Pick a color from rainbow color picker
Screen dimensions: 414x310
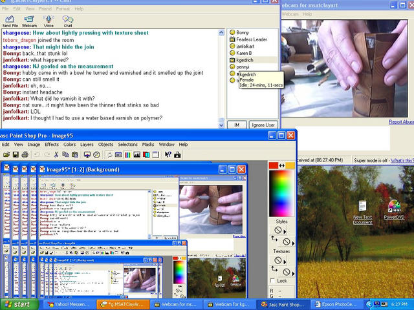pyautogui.click(x=281, y=193)
